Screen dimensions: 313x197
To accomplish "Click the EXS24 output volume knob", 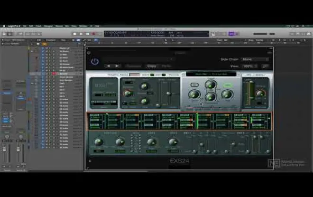I will pyautogui.click(x=260, y=93).
